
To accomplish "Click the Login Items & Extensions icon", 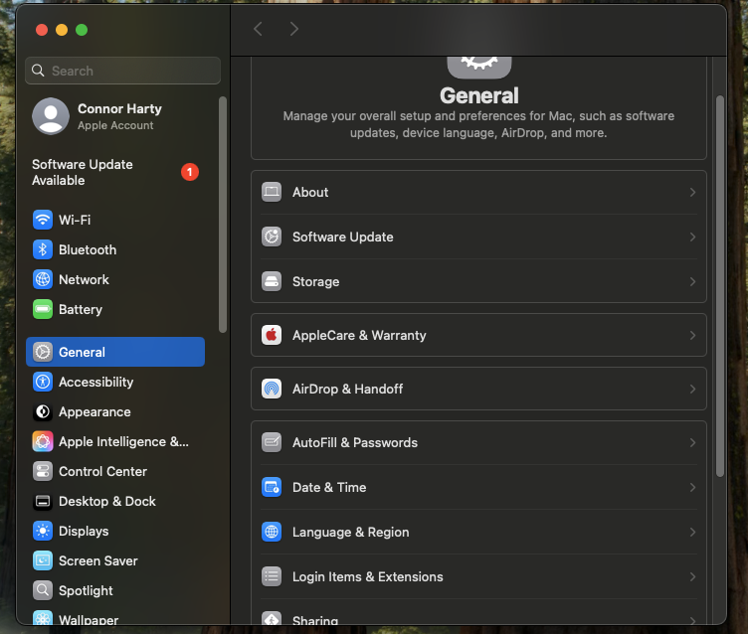I will [x=272, y=576].
